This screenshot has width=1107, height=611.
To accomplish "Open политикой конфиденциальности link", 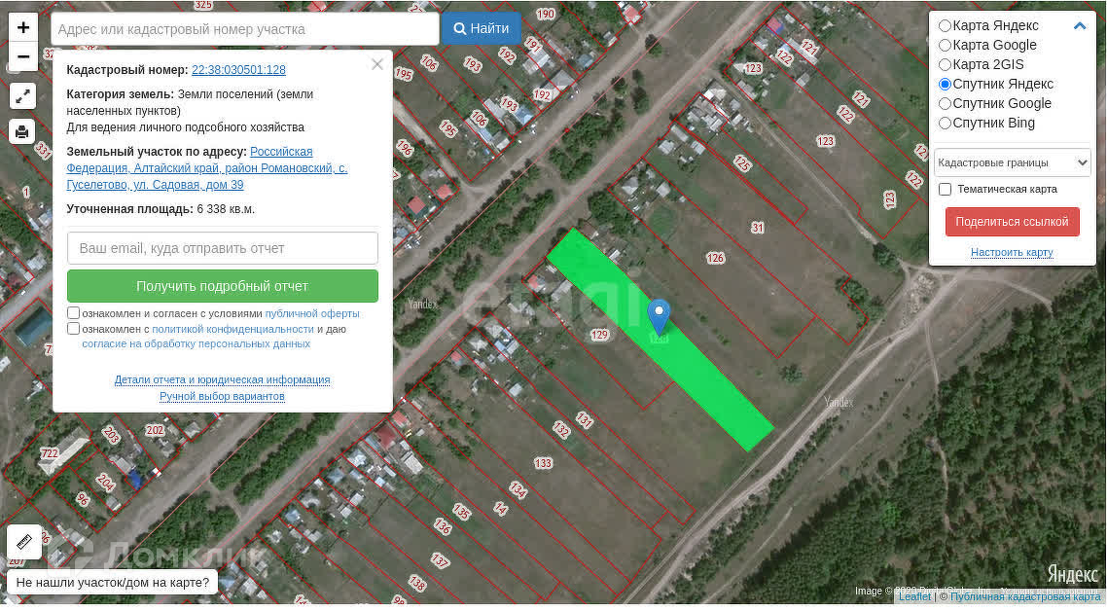I will 233,329.
